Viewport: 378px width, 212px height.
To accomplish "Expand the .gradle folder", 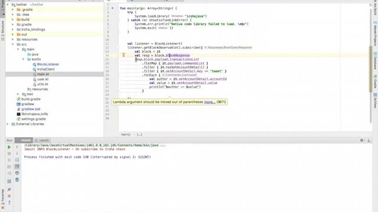I will 13,9.
